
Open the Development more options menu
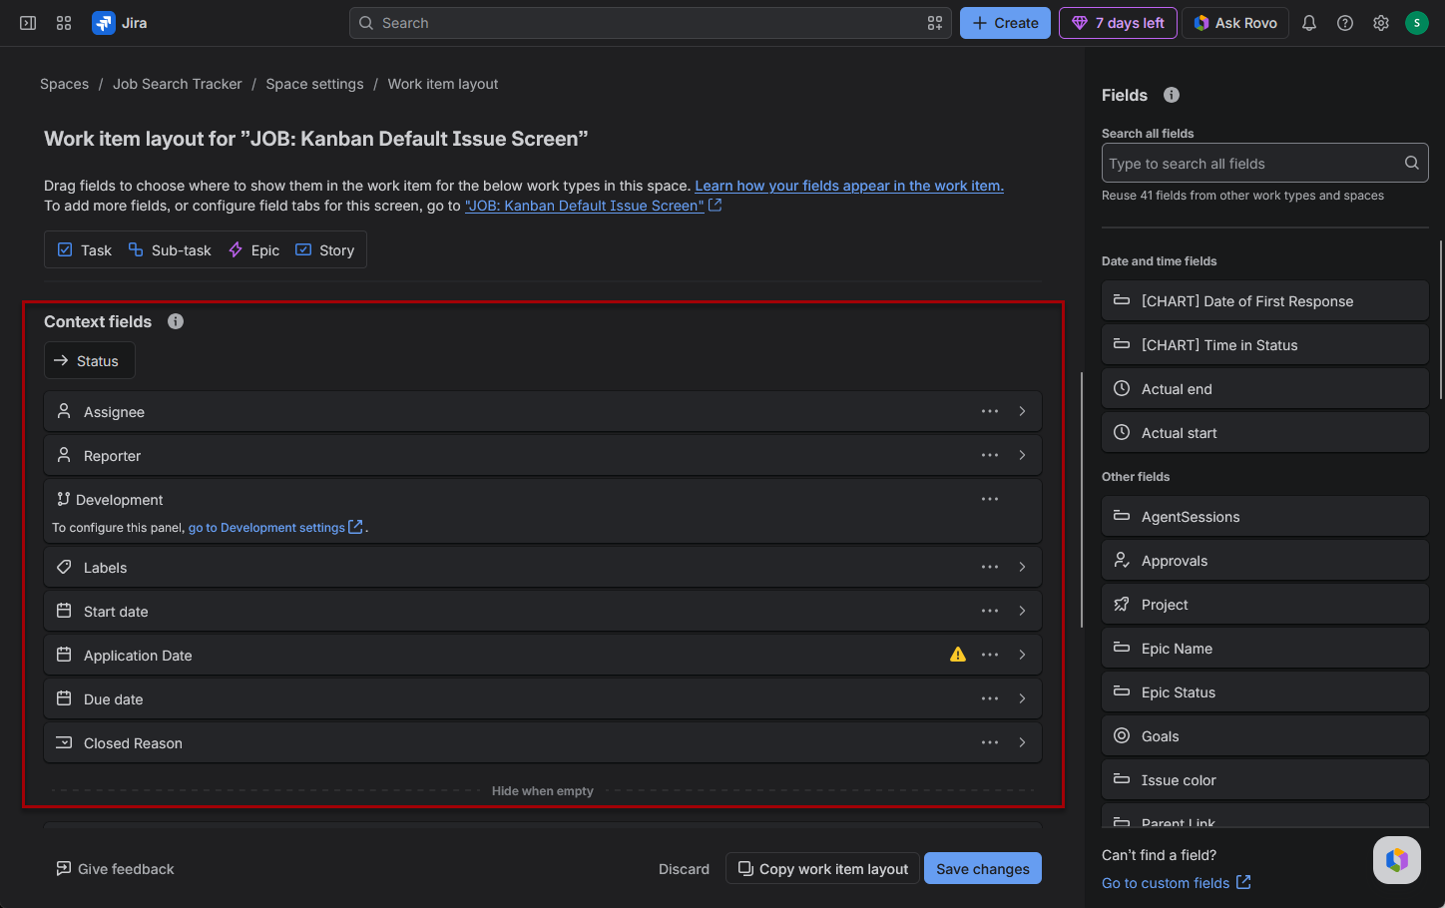(x=990, y=499)
